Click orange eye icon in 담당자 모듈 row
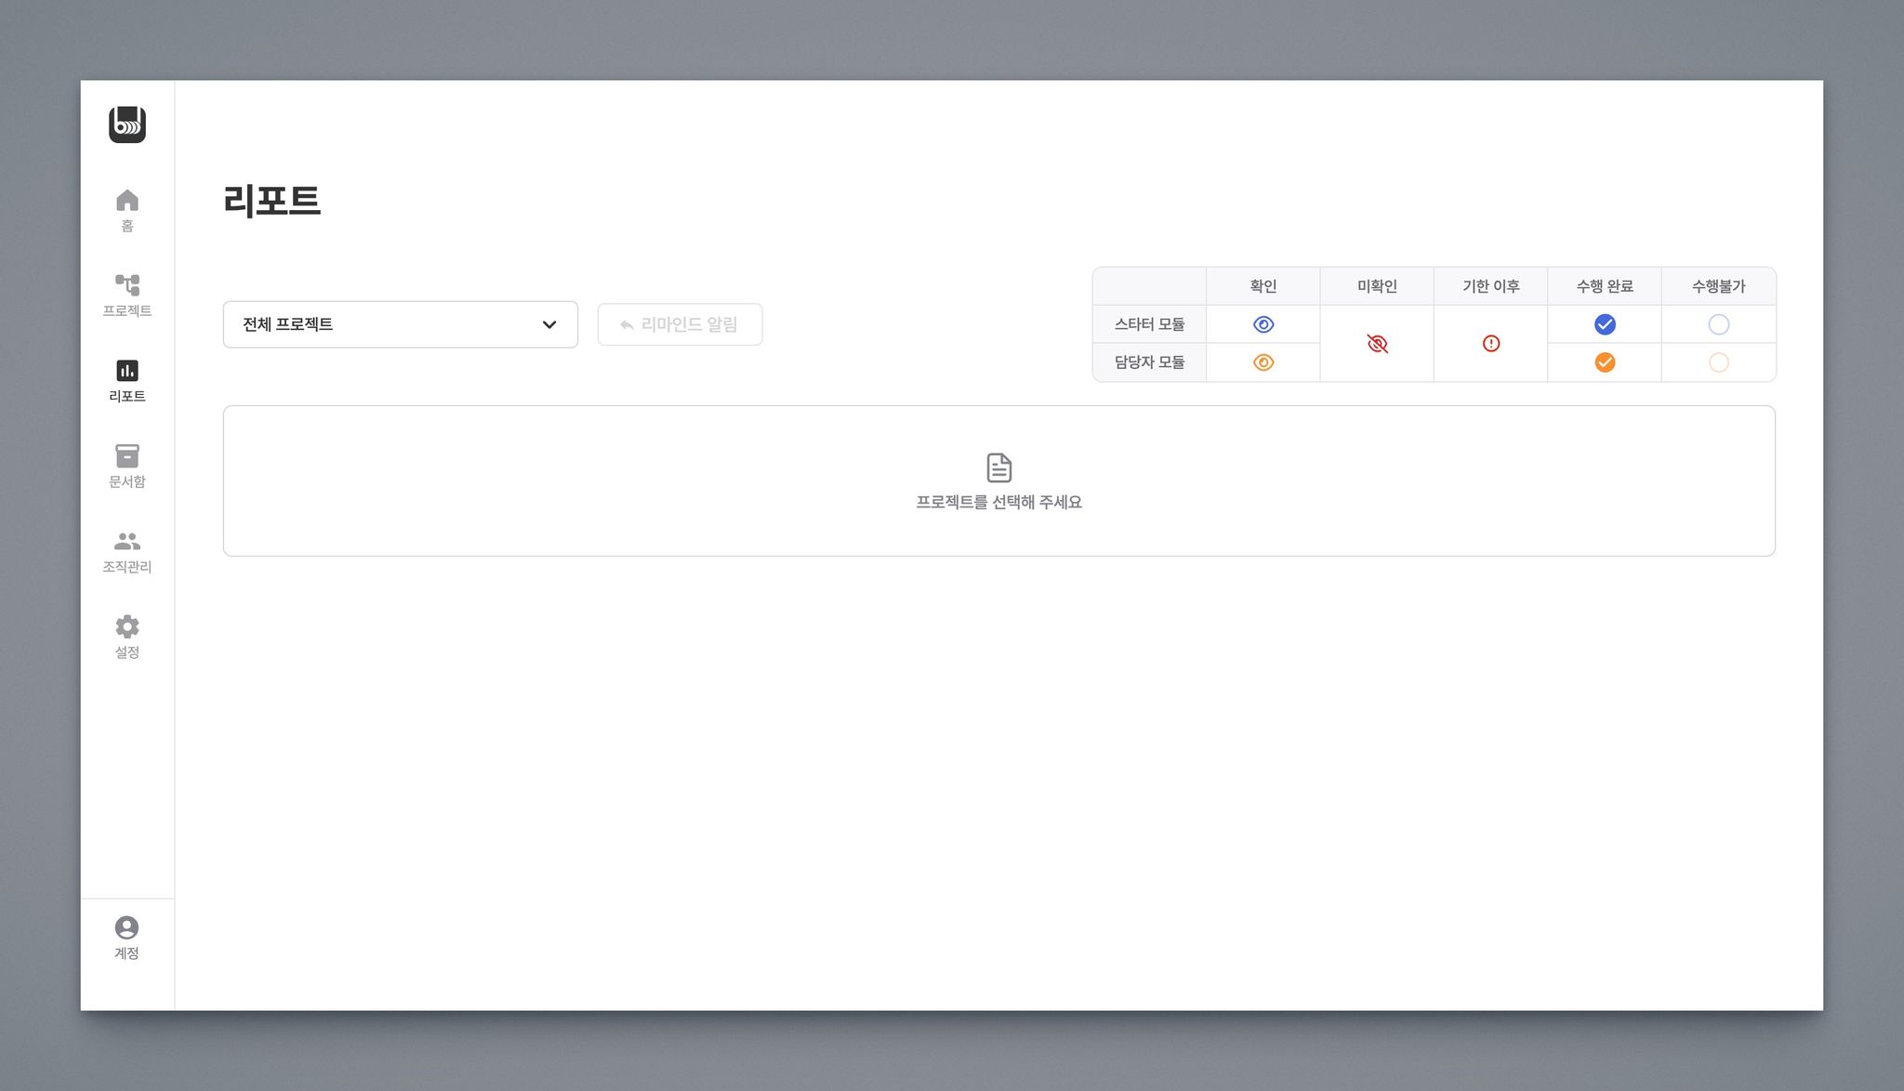 point(1263,362)
